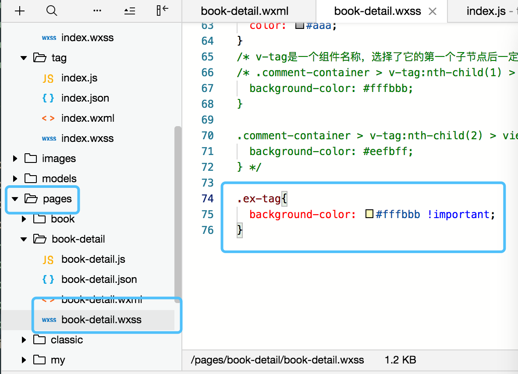Hide the file tree sidebar panel icon
The height and width of the screenshot is (374, 518).
[162, 11]
